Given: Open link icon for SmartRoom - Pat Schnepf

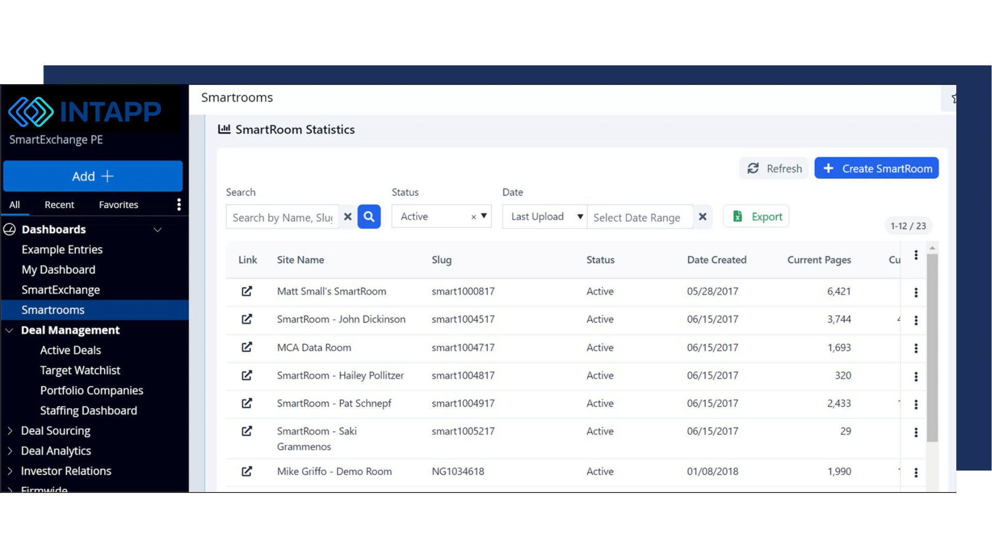Looking at the screenshot, I should tap(247, 403).
